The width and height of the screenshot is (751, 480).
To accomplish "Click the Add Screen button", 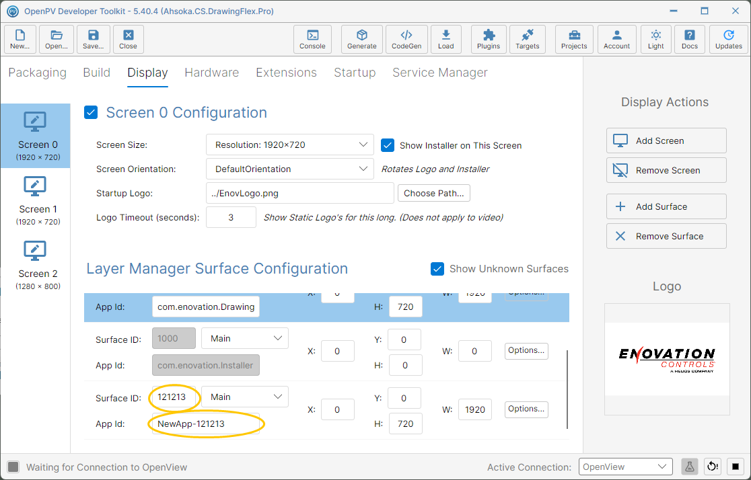I will [x=666, y=141].
